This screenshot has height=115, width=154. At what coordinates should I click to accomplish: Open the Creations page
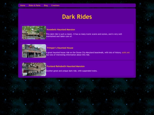pos(55,5)
